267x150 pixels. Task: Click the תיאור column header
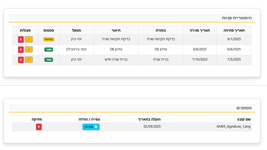116,31
